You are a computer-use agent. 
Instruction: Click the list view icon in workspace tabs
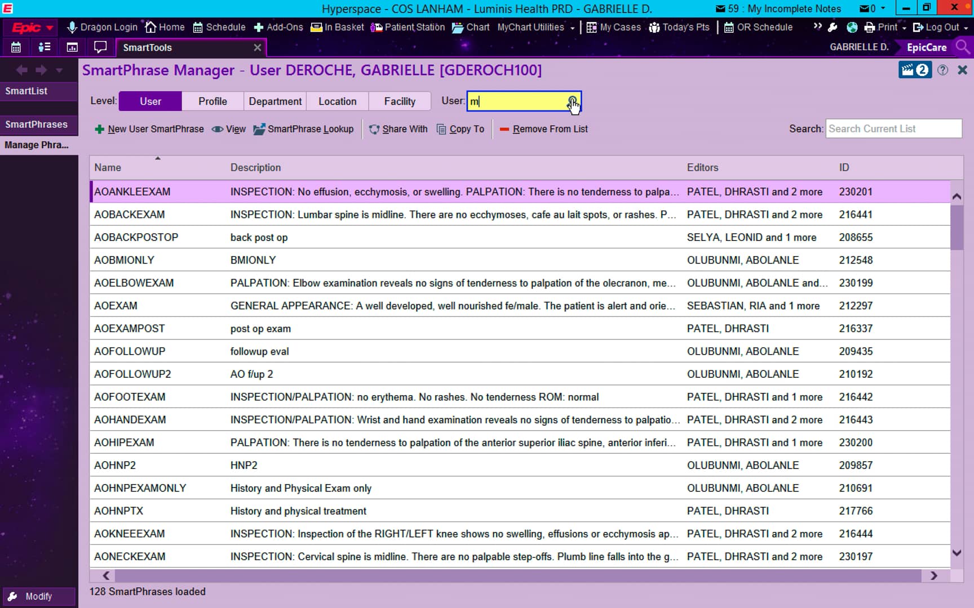click(x=44, y=47)
